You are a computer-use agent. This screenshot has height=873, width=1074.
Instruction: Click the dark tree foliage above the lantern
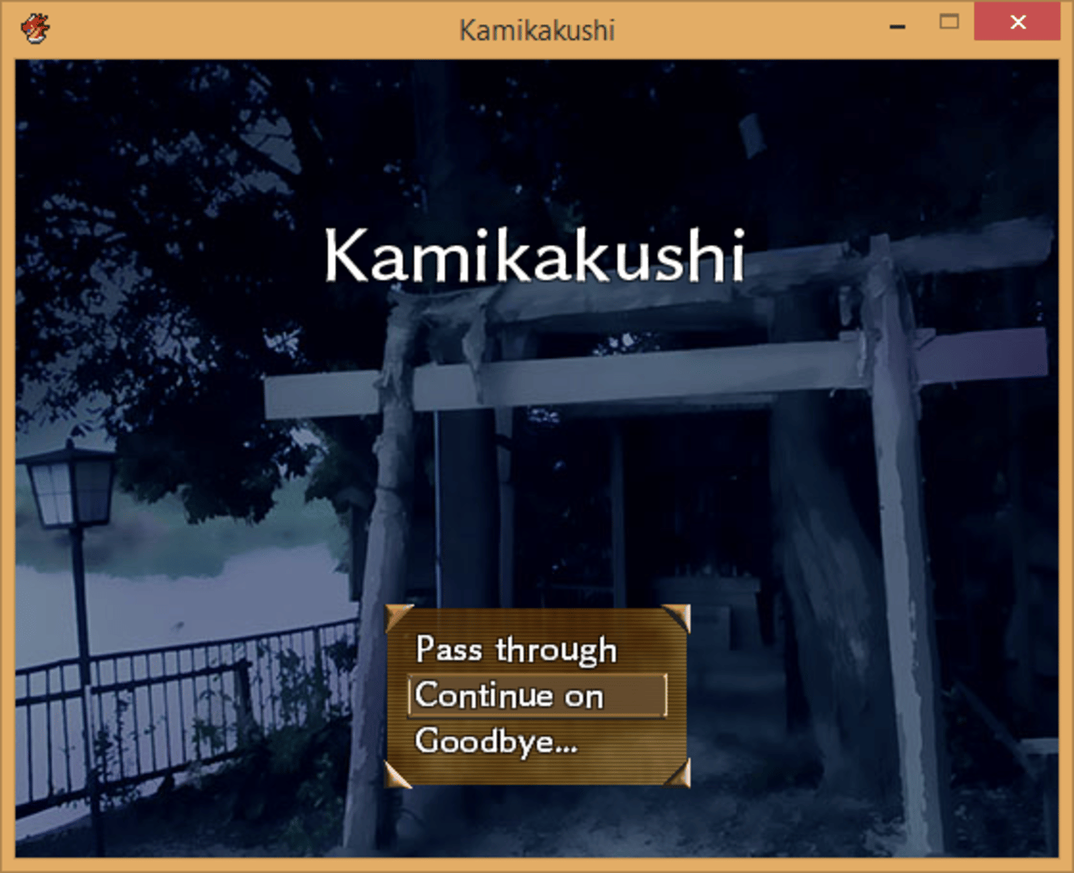[162, 242]
